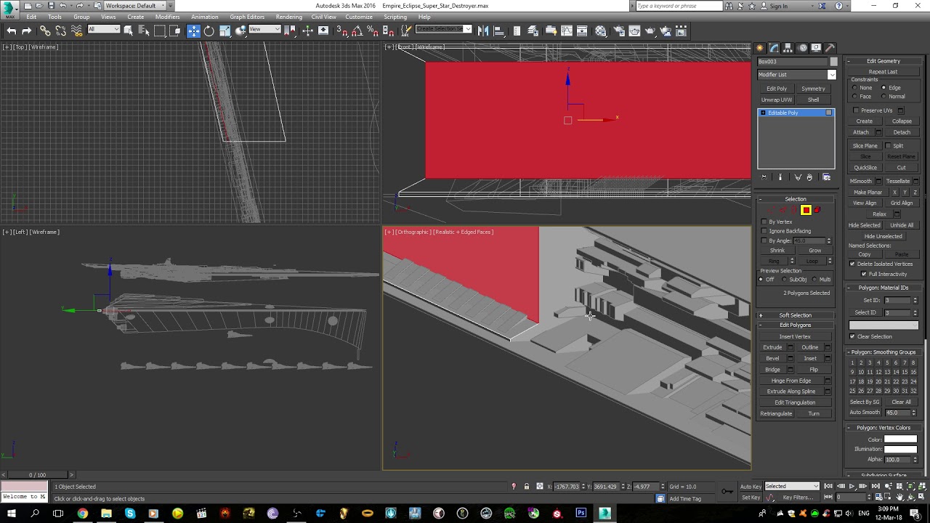Open the Material Editor icon
Screen dimensions: 930x523
pos(601,31)
